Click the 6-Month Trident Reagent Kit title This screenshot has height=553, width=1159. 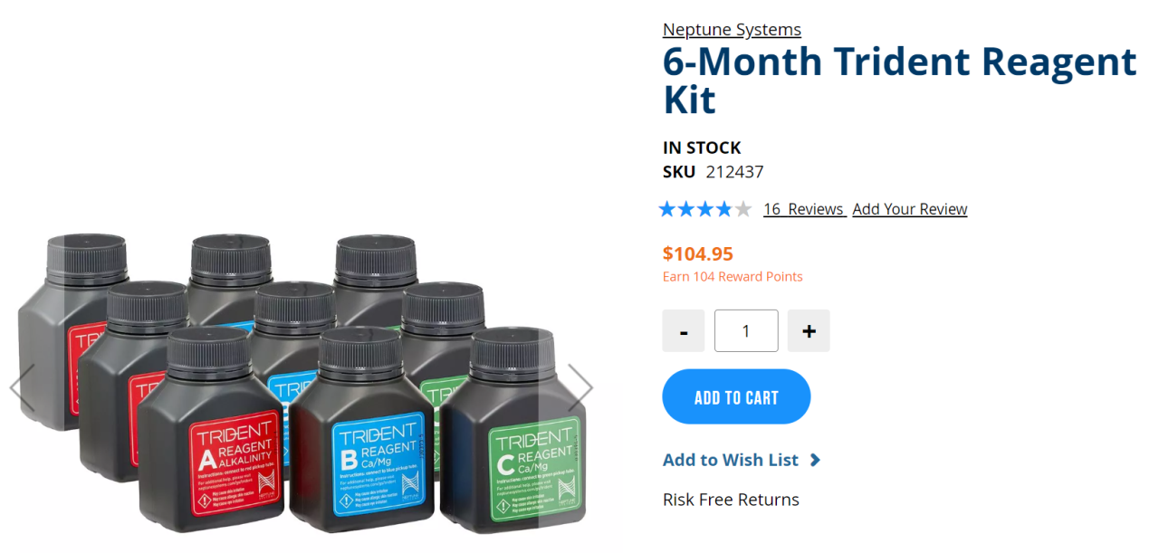899,80
